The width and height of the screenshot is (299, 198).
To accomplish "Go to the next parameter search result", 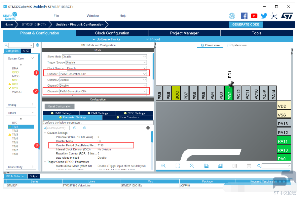I will (85, 128).
